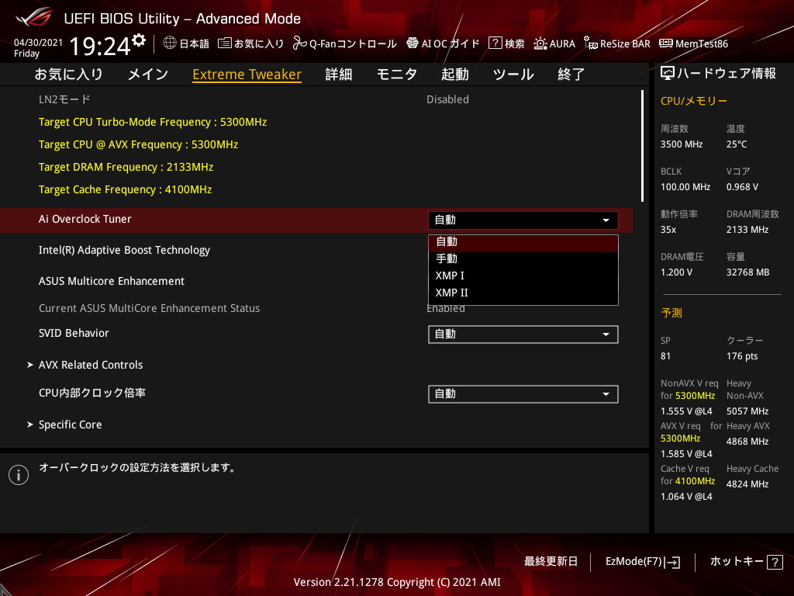Click Target CPU Turbo-Mode Frequency text
The height and width of the screenshot is (596, 794).
[153, 122]
